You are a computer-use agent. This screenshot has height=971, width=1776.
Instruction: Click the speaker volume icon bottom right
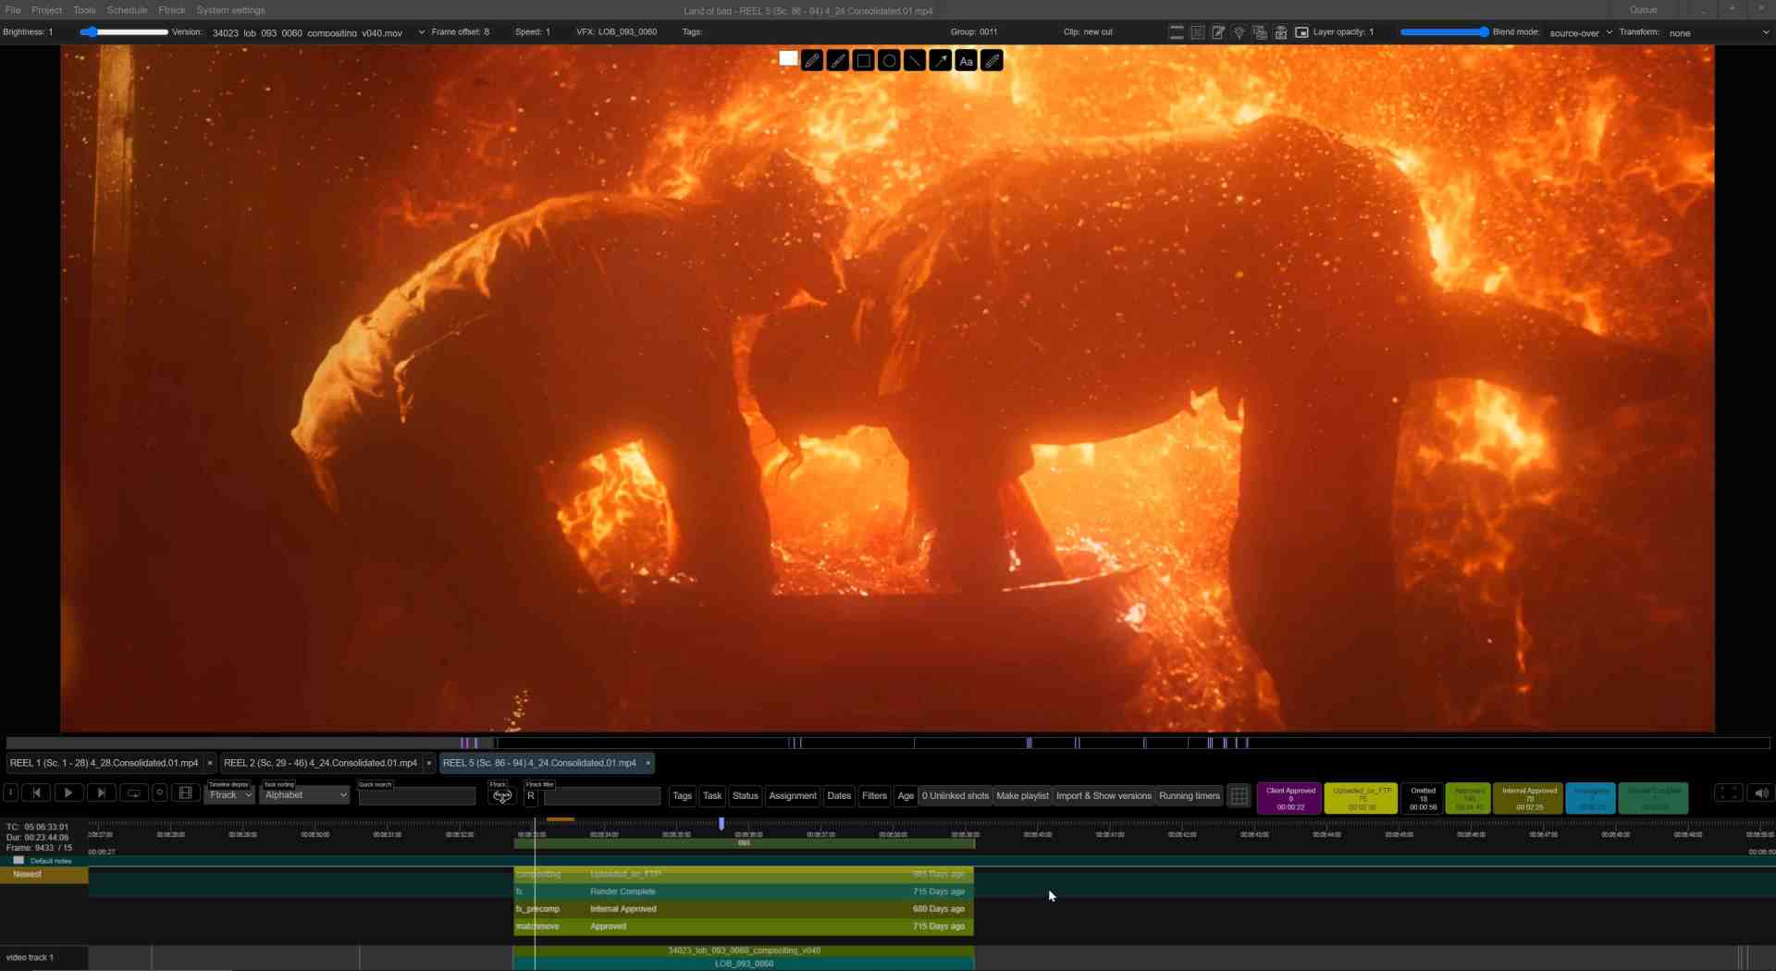coord(1758,793)
